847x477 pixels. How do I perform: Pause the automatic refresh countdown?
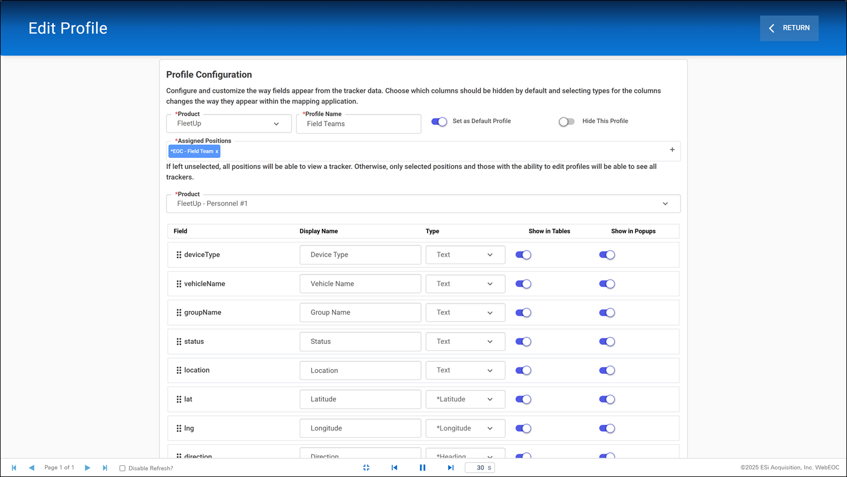point(423,468)
